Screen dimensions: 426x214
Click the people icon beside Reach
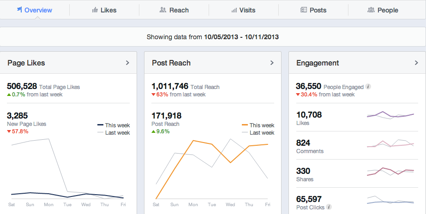pyautogui.click(x=163, y=10)
